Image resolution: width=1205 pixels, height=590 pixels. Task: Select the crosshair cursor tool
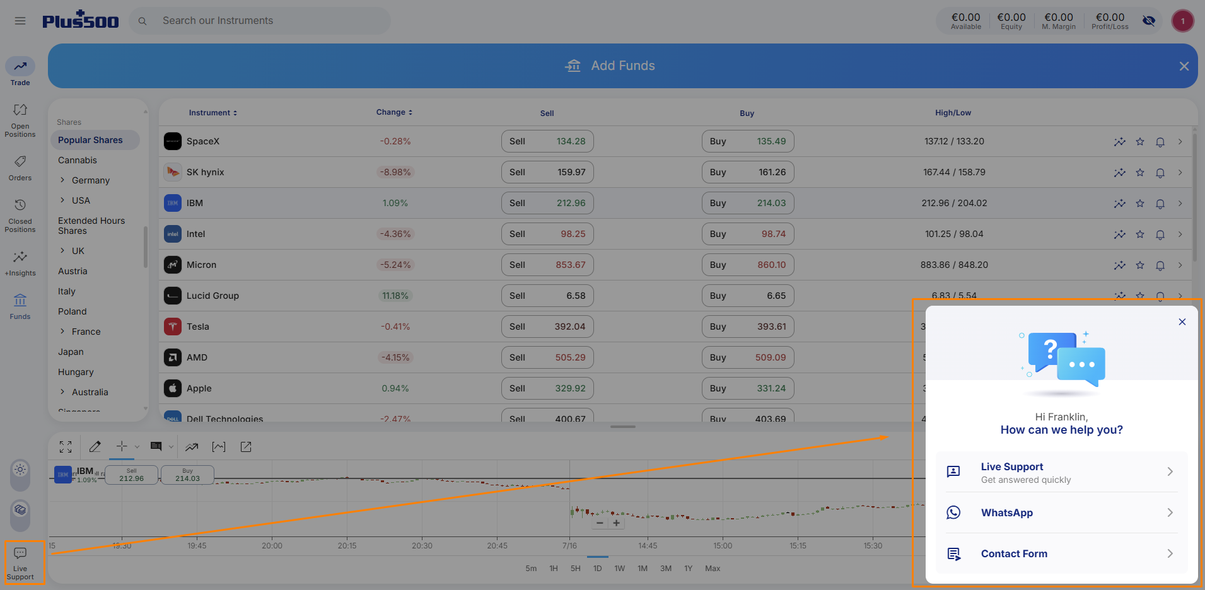click(x=122, y=446)
